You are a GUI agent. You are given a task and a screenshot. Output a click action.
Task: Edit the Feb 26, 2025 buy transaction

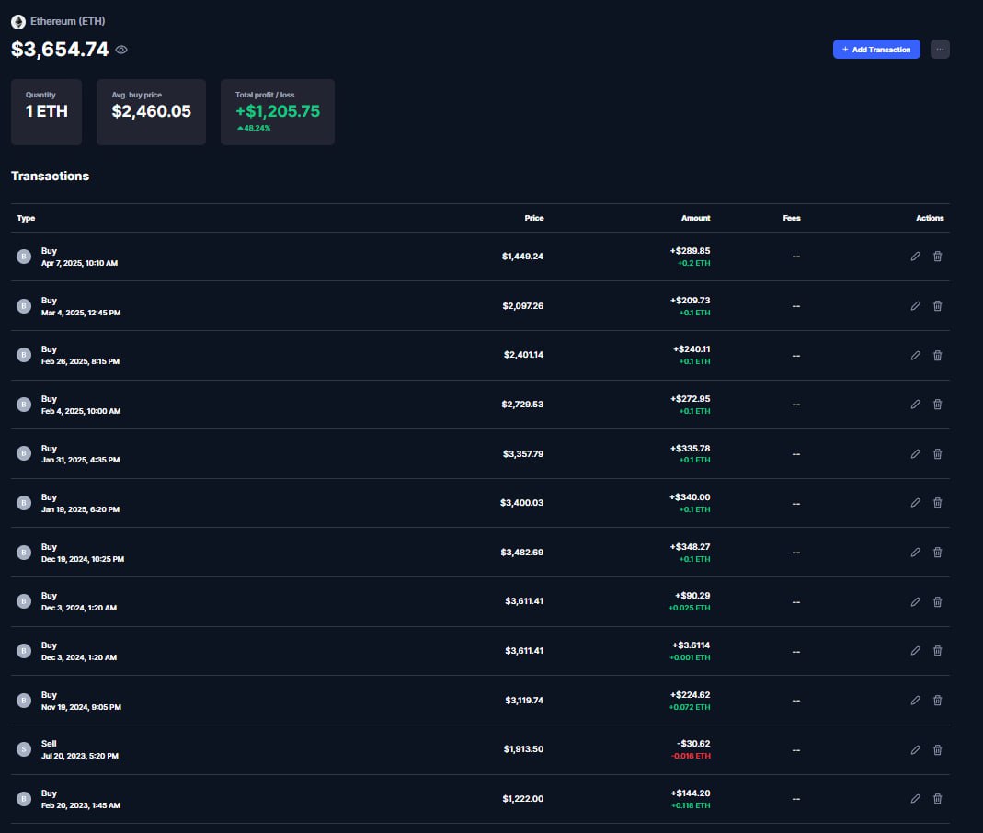tap(915, 356)
